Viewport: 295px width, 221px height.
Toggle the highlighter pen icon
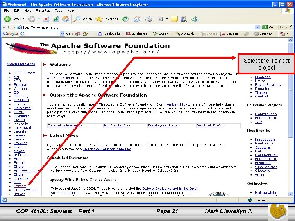tap(246, 34)
